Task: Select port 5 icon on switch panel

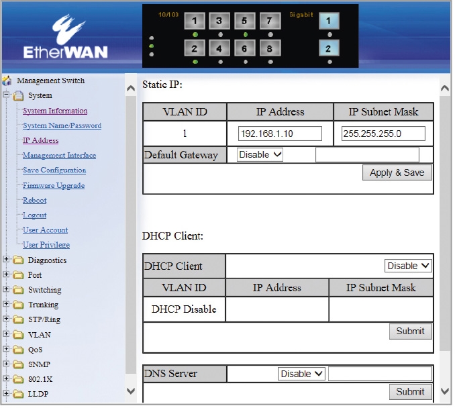Action: (x=245, y=21)
